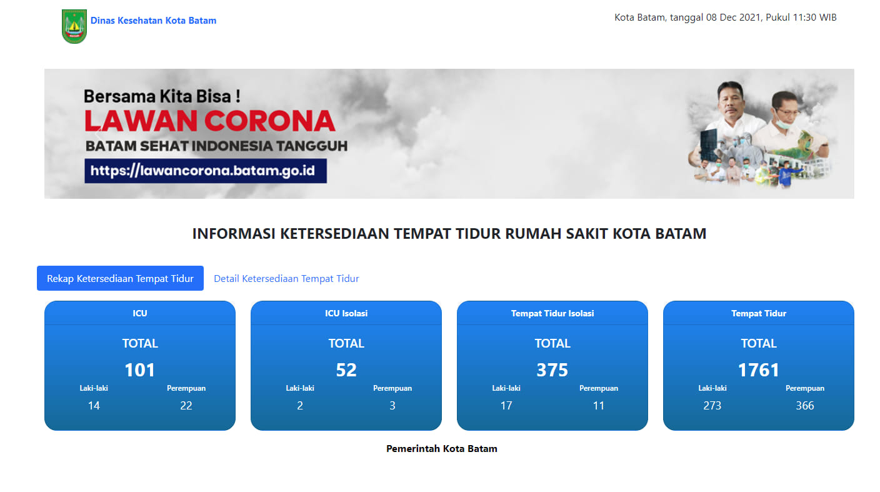Click the Tempat Tidur Isolasi total 375

tap(552, 370)
